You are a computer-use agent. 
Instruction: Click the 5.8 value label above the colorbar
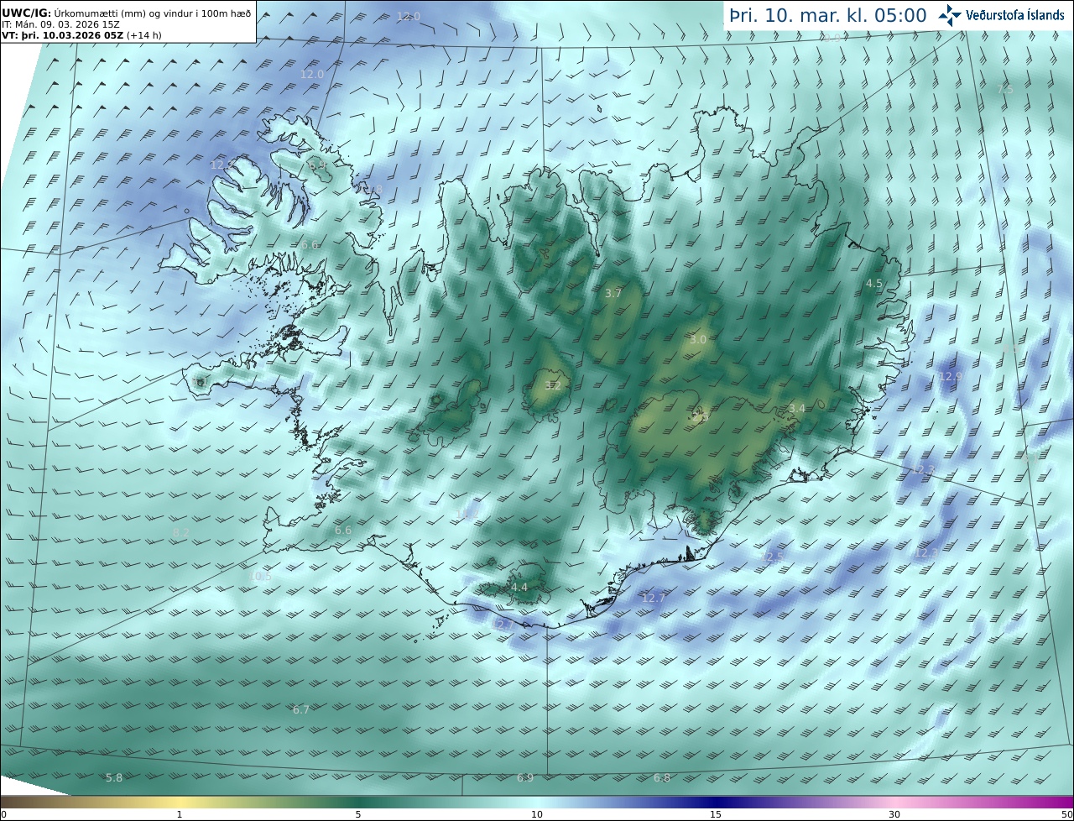coord(114,778)
